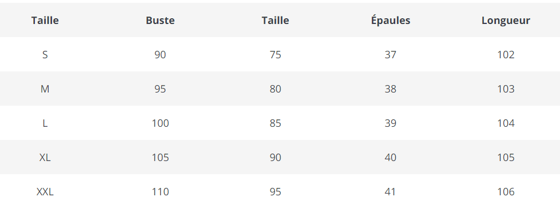Click the Longueur value 102
Viewport: 560px width, 213px height.
pos(506,55)
